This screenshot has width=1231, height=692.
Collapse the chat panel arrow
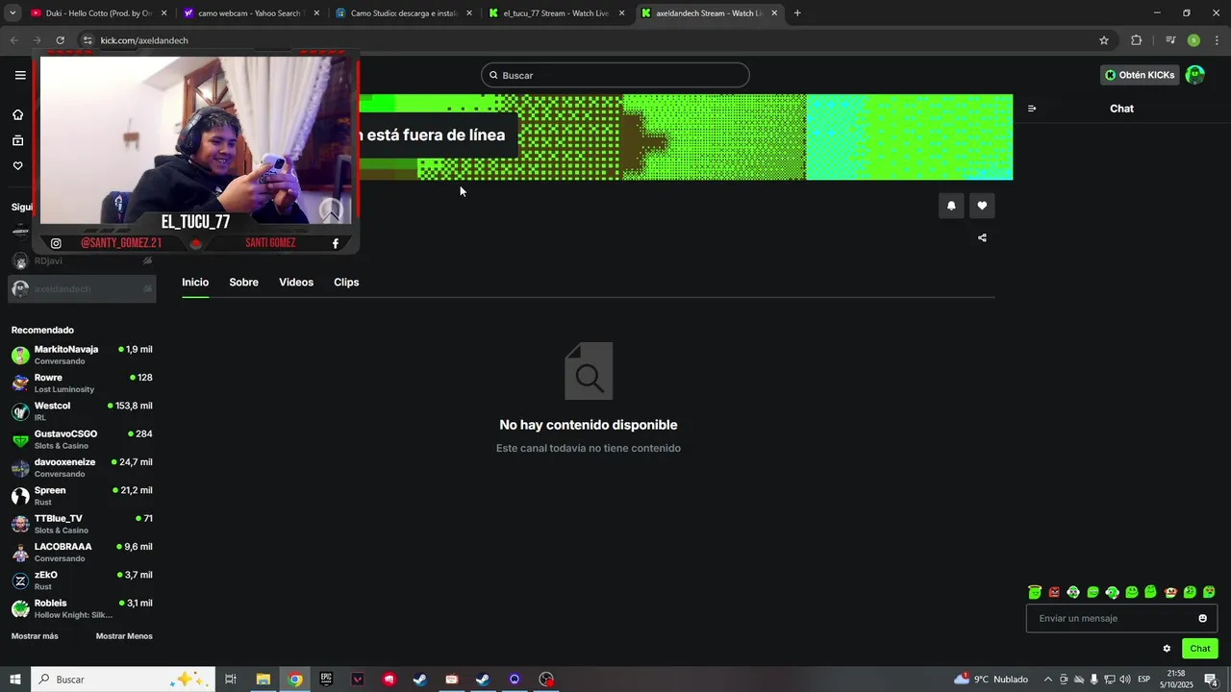pos(1032,109)
